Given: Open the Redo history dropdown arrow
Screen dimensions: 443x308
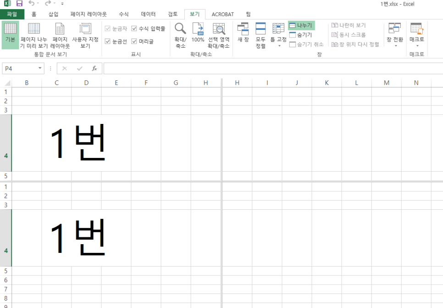Looking at the screenshot, I should (x=54, y=4).
